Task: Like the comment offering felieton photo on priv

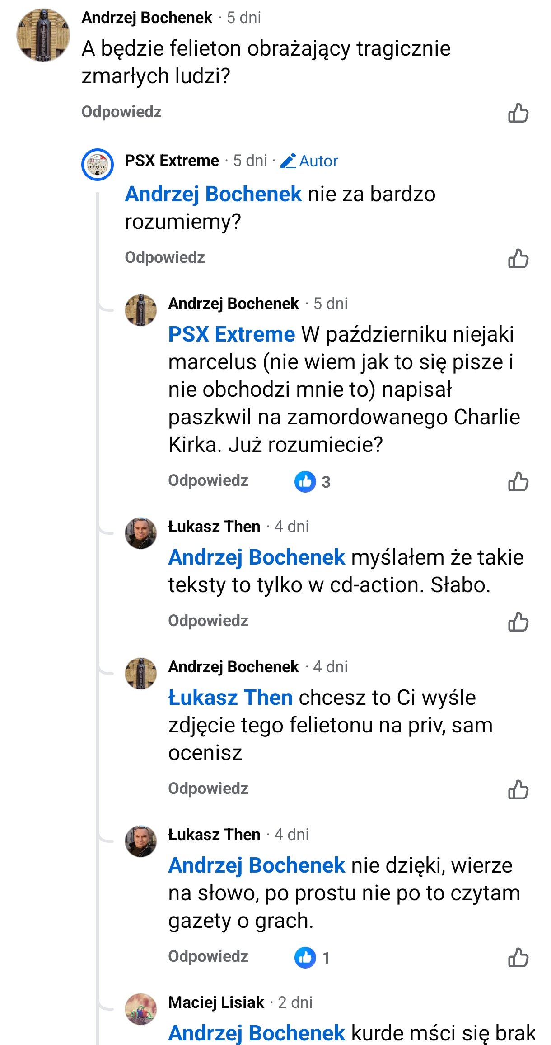Action: point(518,790)
